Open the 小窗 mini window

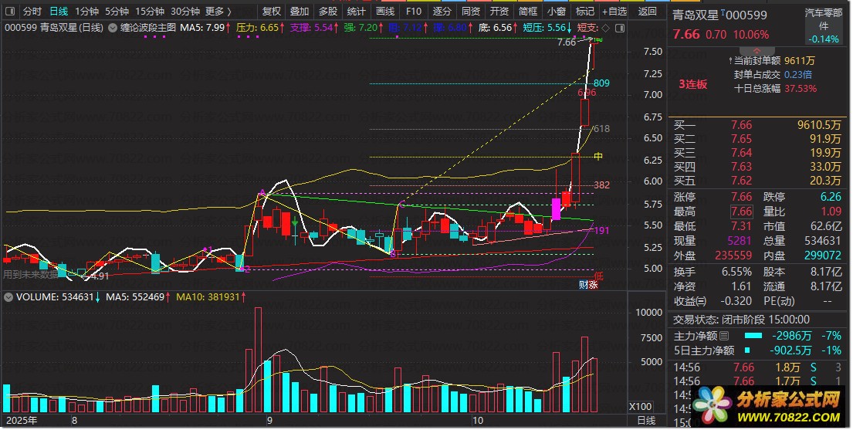pyautogui.click(x=556, y=12)
